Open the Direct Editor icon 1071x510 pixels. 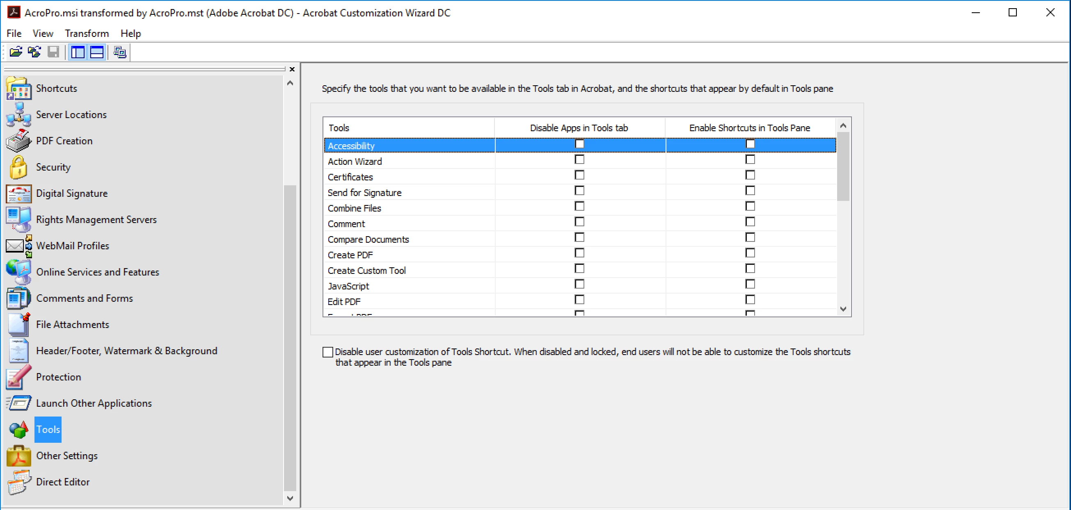19,482
